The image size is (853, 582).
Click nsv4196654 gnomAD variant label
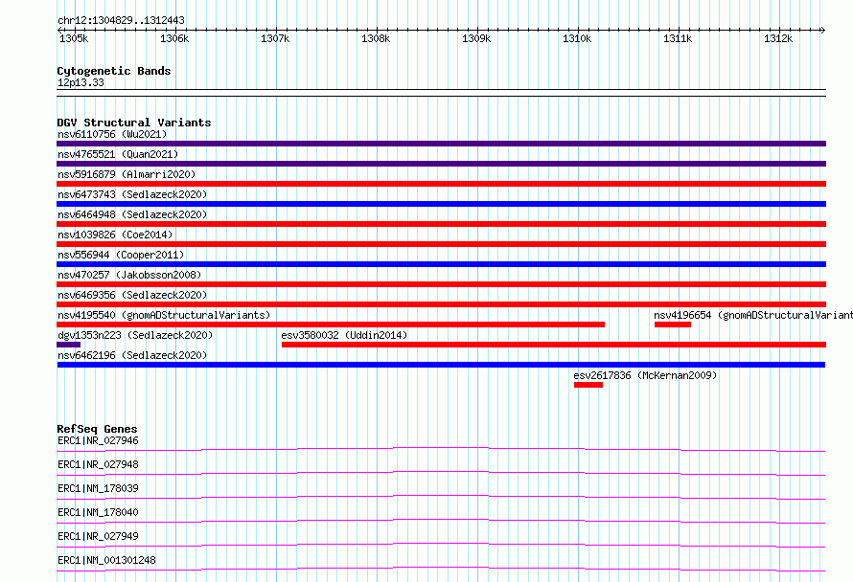pos(753,315)
